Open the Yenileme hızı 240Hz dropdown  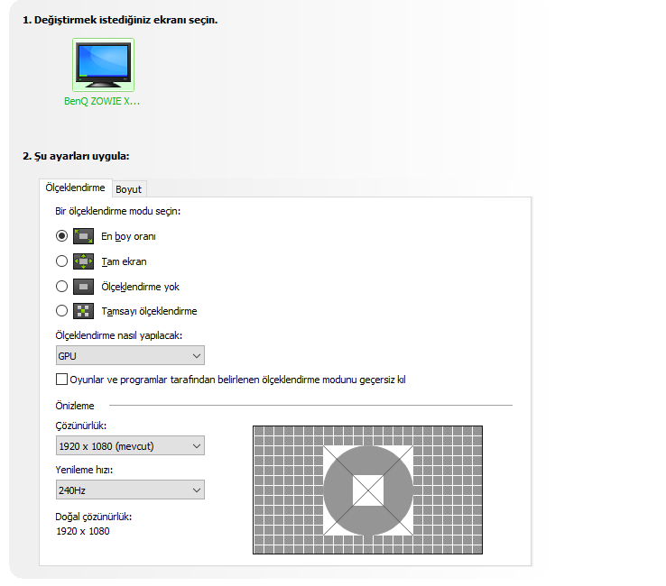click(130, 490)
